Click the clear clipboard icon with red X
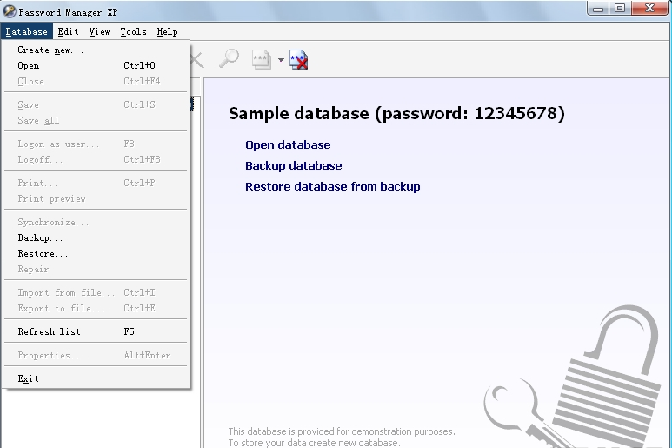672x448 pixels. tap(299, 60)
